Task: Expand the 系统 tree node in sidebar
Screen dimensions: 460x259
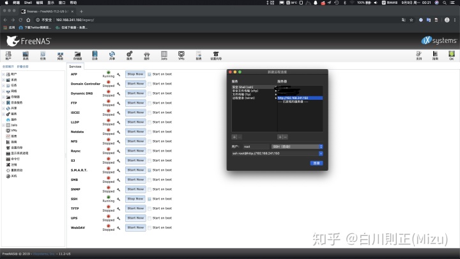Action: (4, 80)
